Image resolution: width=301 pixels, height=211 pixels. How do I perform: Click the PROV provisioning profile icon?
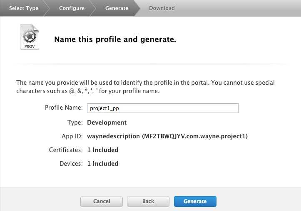coord(30,37)
